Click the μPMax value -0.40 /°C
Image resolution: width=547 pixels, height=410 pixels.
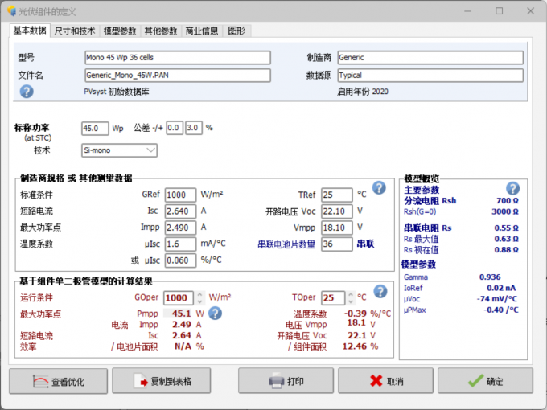(x=501, y=310)
